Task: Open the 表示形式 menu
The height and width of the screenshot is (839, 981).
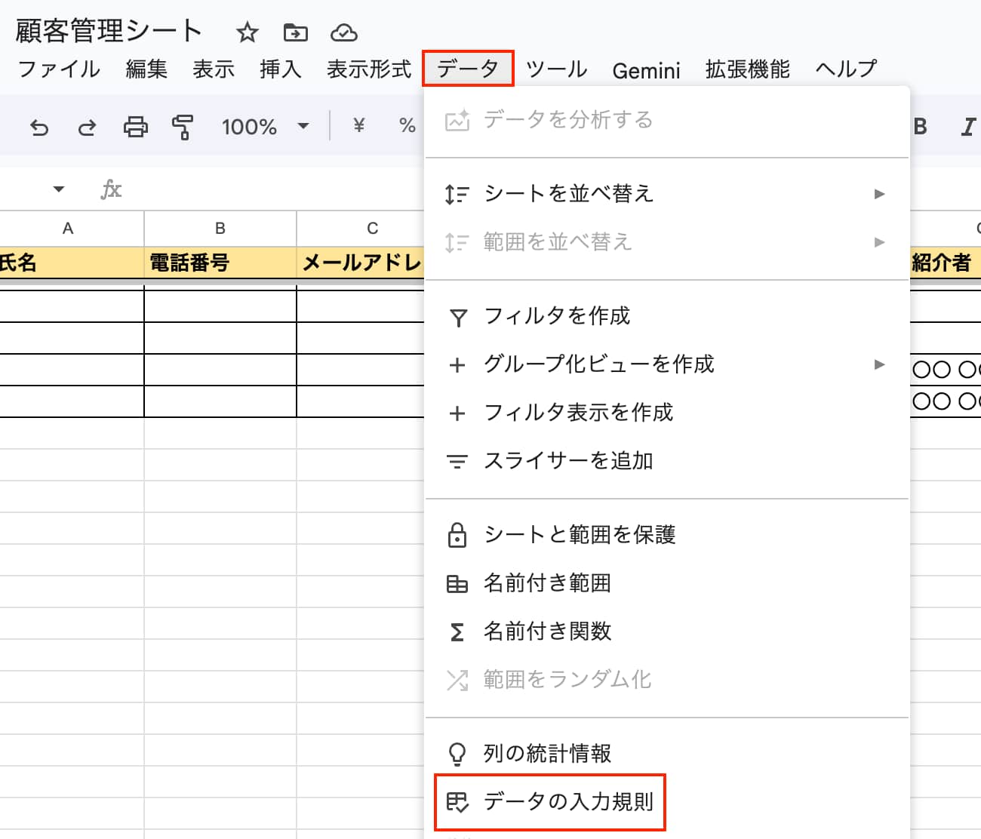Action: pos(369,69)
